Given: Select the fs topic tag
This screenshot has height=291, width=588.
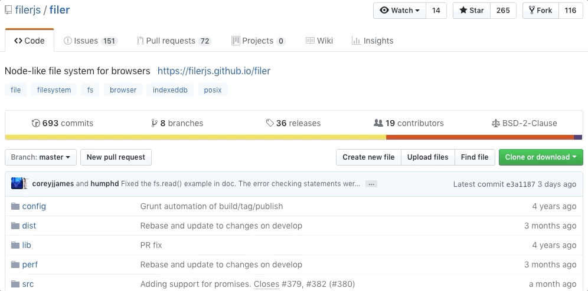Looking at the screenshot, I should [x=90, y=90].
